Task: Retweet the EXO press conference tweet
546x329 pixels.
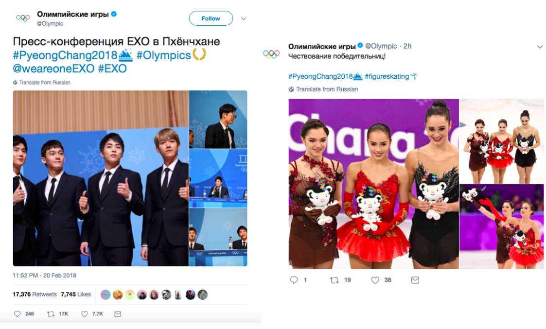Action: click(51, 314)
